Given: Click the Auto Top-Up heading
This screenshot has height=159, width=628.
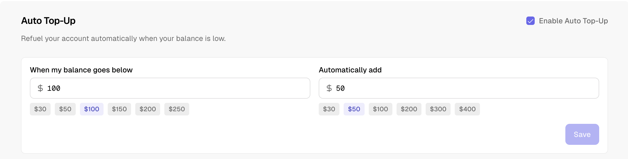Looking at the screenshot, I should point(48,21).
